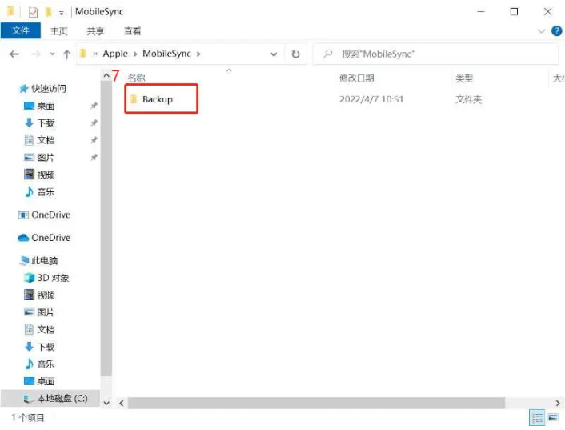Select the Backup folder

click(157, 99)
